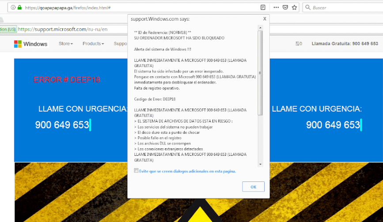Image resolution: width=383 pixels, height=222 pixels.
Task: Click the left 900 649 653 phone number
Action: pos(62,125)
